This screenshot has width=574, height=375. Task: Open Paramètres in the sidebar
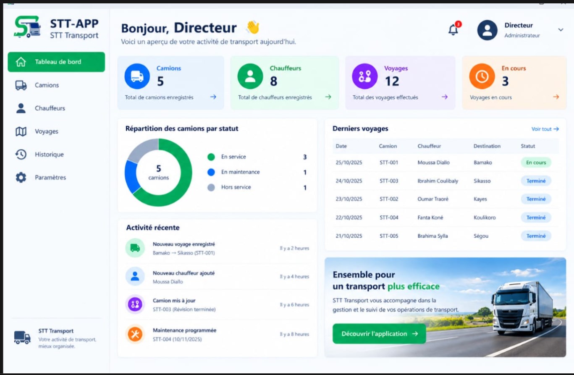tap(56, 178)
